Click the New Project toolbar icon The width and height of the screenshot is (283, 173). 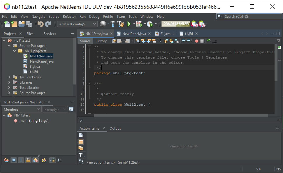pos(14,24)
